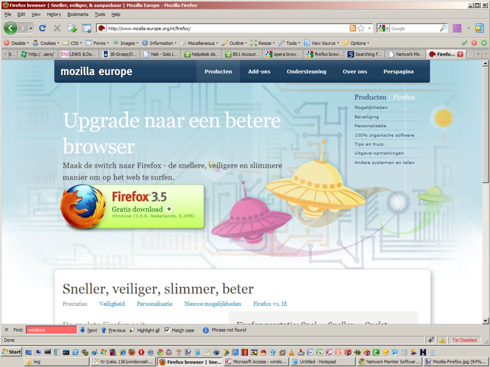Find next match with the Next button
This screenshot has height=367, width=490.
pos(89,330)
